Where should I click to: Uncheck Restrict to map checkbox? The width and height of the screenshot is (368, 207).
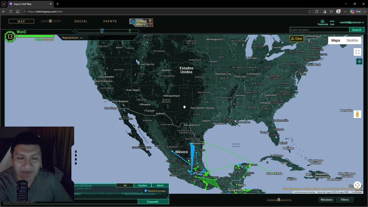[x=146, y=191]
